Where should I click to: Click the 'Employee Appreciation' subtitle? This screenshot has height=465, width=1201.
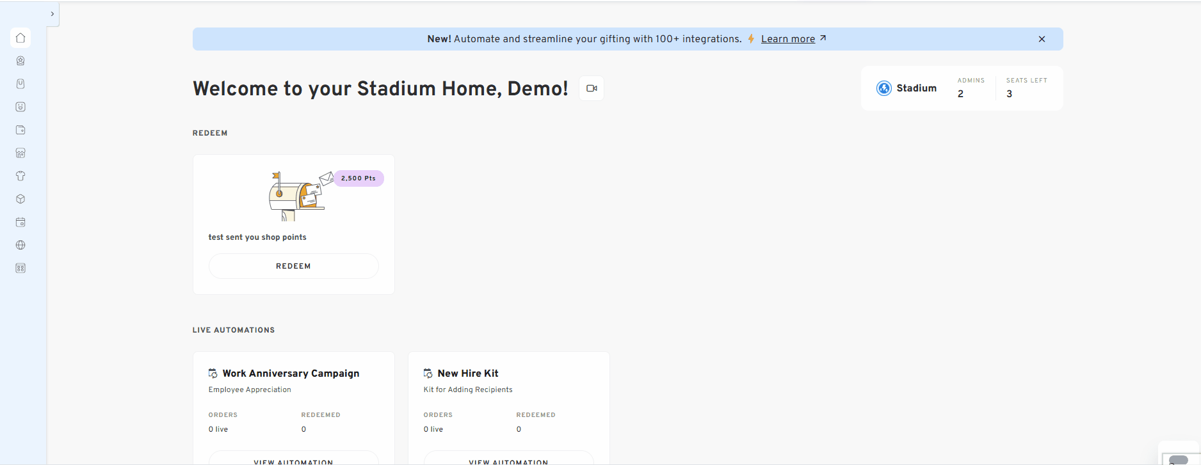click(x=250, y=390)
